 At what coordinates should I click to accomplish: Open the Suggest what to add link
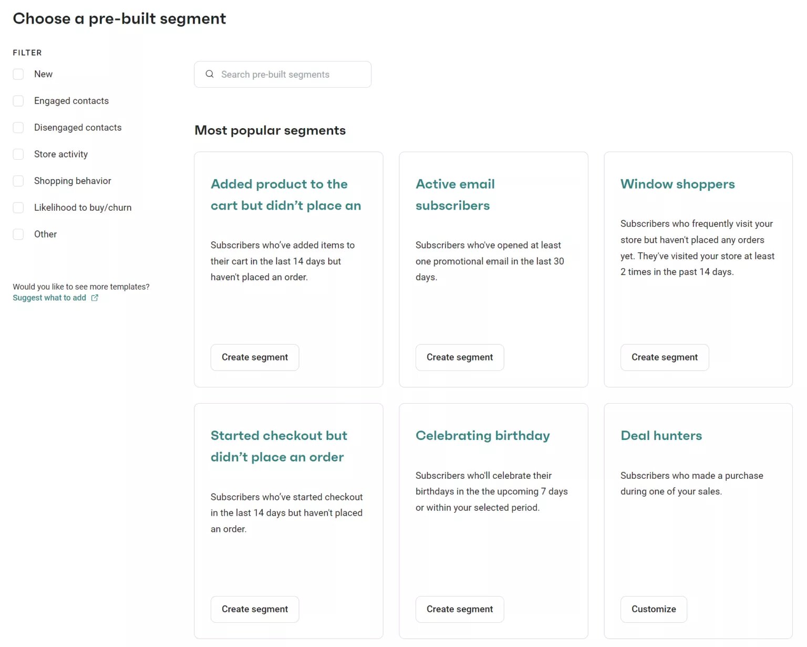click(49, 297)
